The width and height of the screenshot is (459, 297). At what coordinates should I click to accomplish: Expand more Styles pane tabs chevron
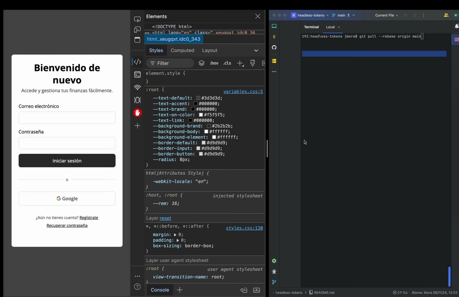256,50
